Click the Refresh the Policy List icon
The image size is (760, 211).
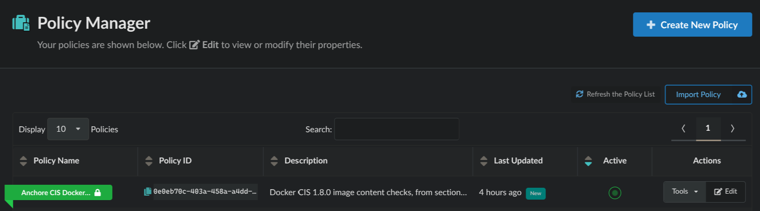(x=579, y=94)
